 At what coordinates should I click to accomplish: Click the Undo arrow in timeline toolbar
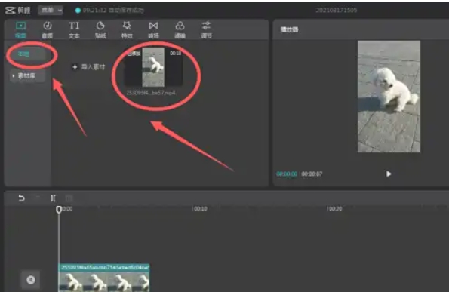21,198
